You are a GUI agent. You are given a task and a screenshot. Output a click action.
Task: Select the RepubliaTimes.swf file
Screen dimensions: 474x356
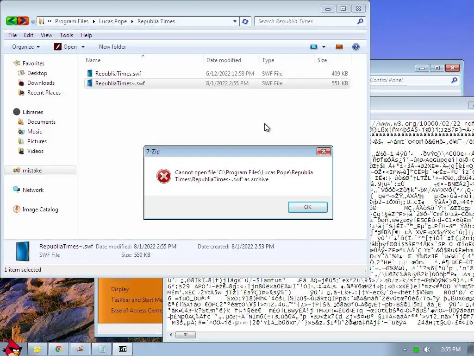coord(217,74)
